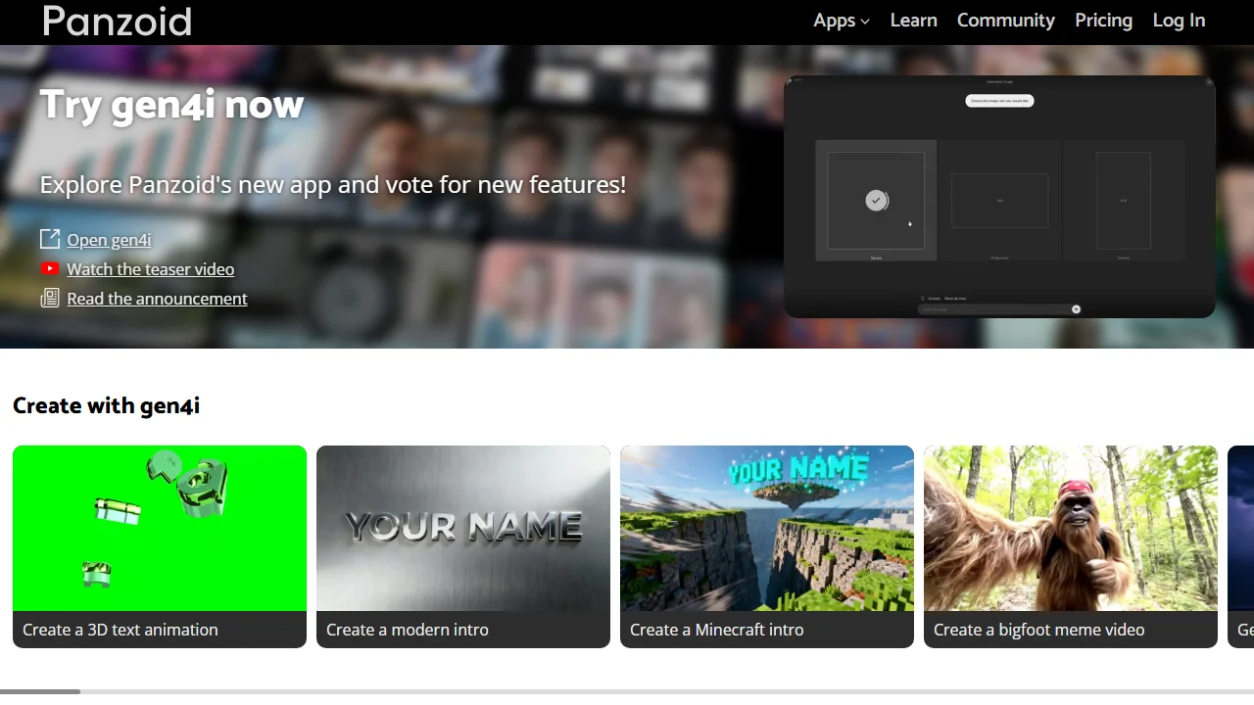Viewport: 1254px width, 705px height.
Task: Click Log In in the header
Action: pos(1179,21)
